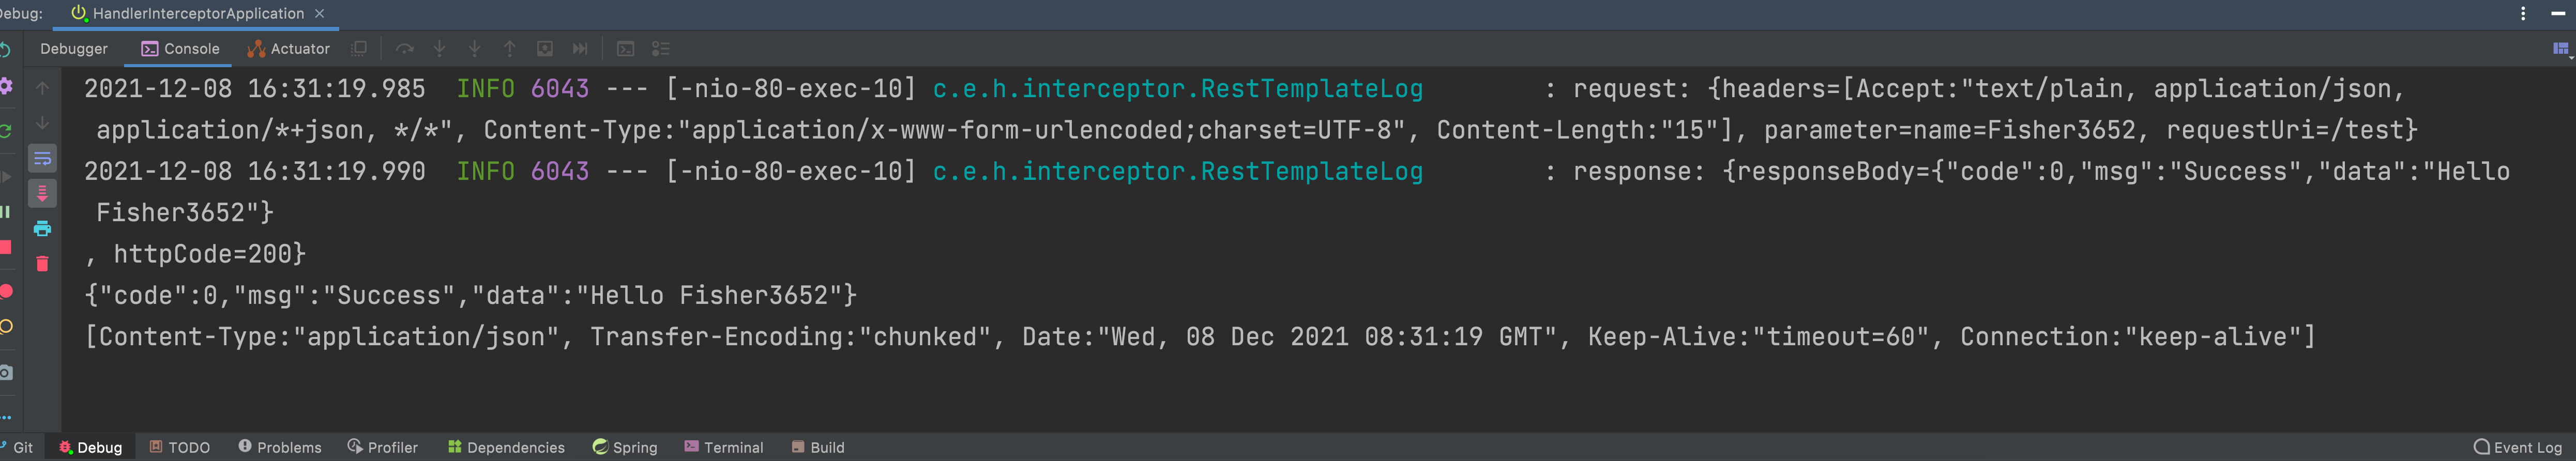Click the print console output icon
2576x461 pixels.
click(42, 228)
